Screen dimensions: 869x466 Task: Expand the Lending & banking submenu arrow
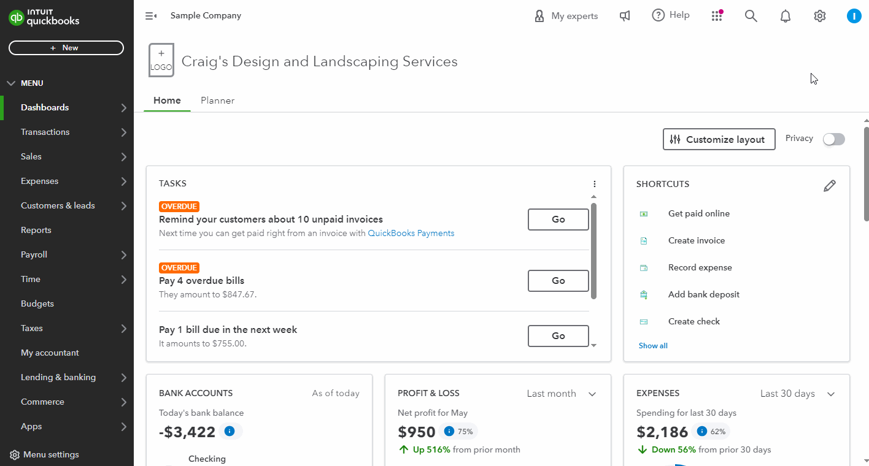pos(124,378)
